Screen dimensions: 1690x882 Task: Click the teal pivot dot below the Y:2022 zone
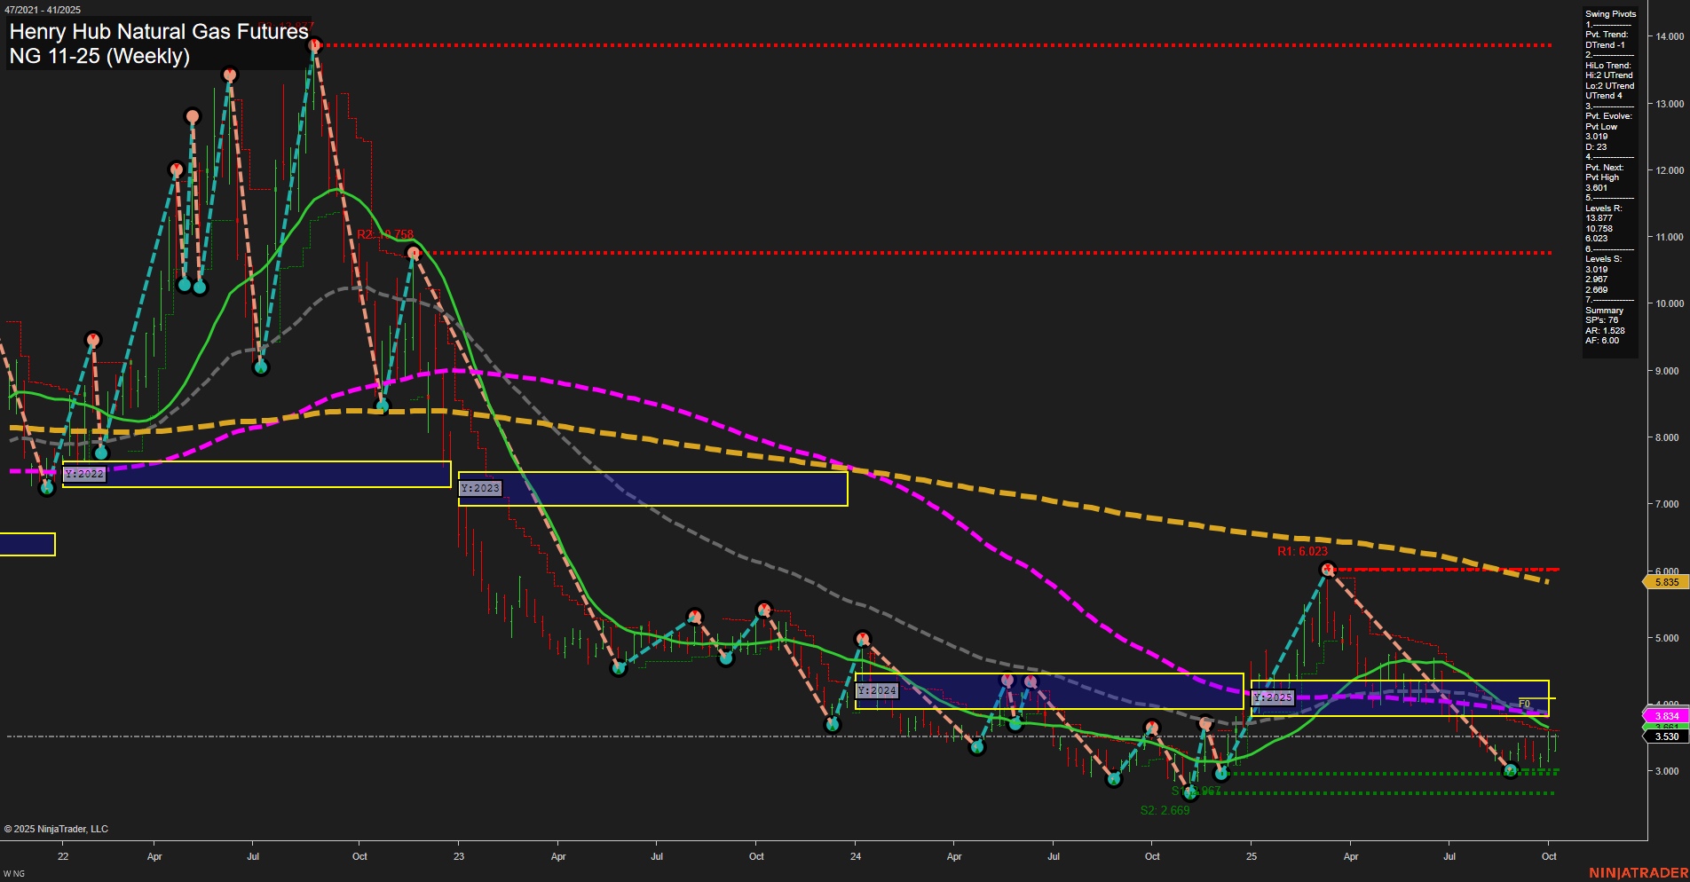pos(46,488)
